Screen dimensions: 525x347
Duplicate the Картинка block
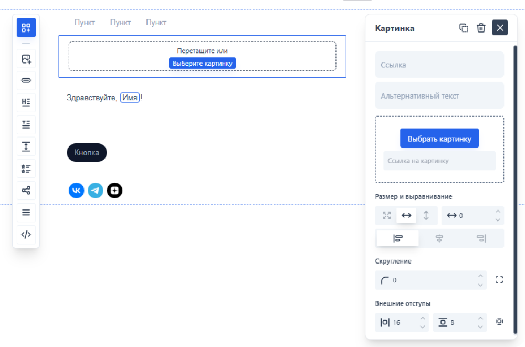pyautogui.click(x=464, y=28)
